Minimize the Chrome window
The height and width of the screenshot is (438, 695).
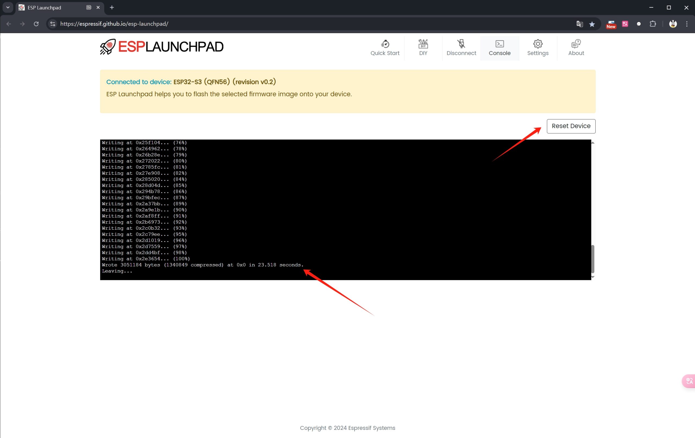[x=651, y=8]
